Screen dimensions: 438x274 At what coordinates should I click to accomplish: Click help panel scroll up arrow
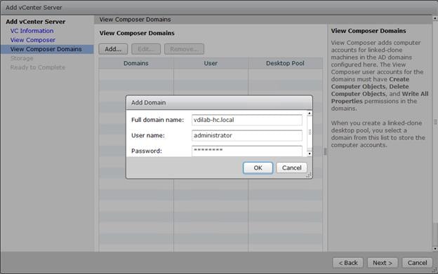[435, 18]
